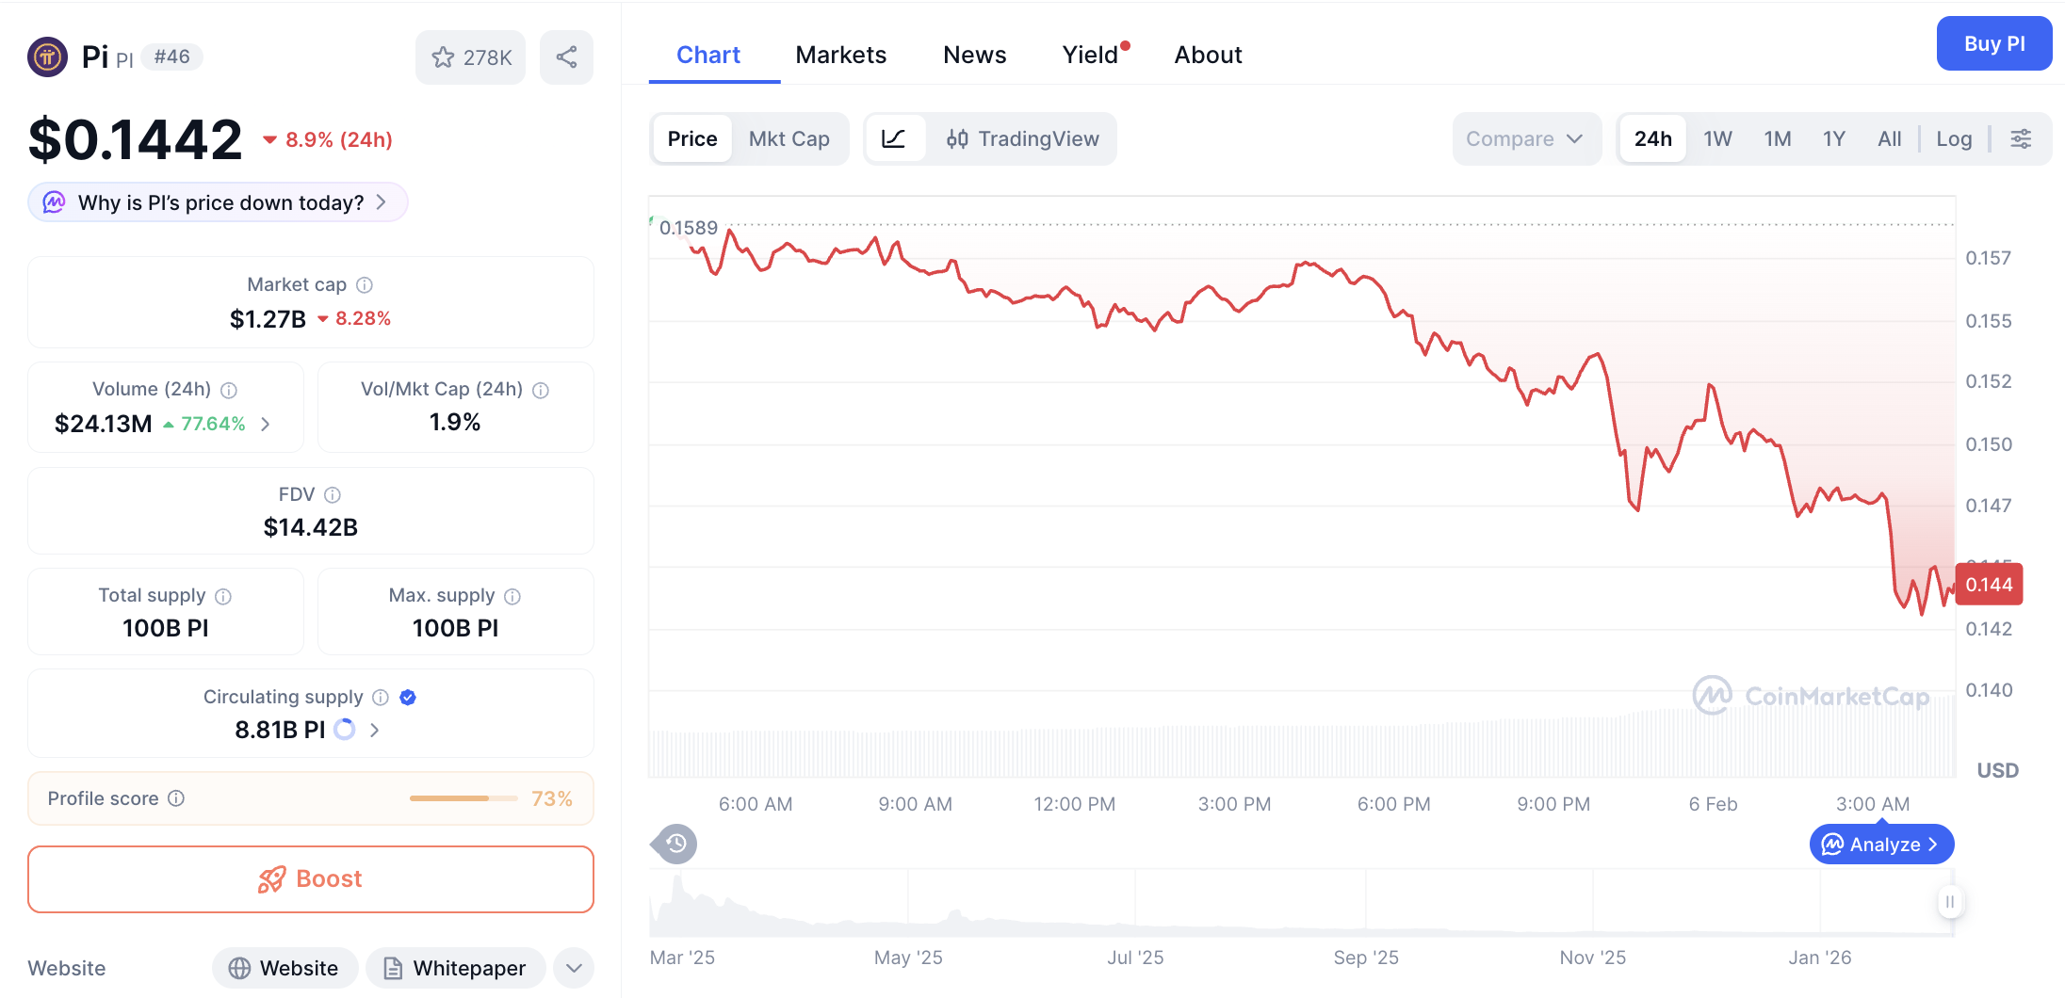
Task: Click the Buy PI button
Action: tap(1993, 43)
